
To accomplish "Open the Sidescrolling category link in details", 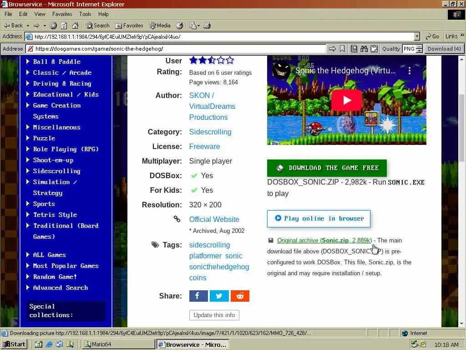I will (210, 132).
